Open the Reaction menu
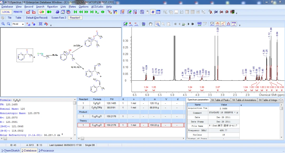The height and width of the screenshot is (153, 285). pyautogui.click(x=52, y=7)
